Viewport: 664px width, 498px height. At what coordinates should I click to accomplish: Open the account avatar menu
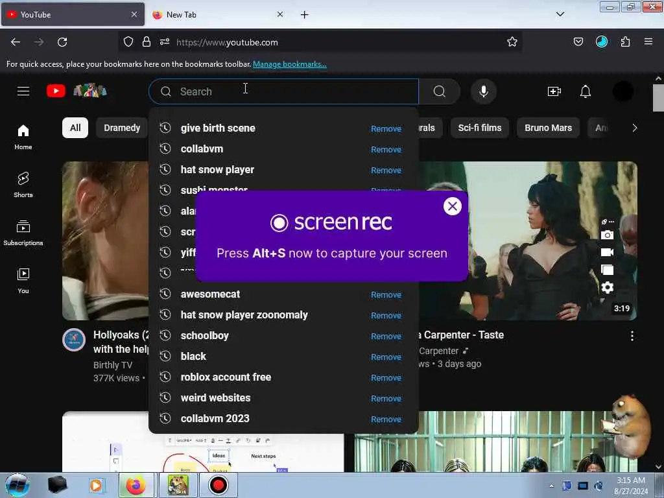(x=623, y=91)
